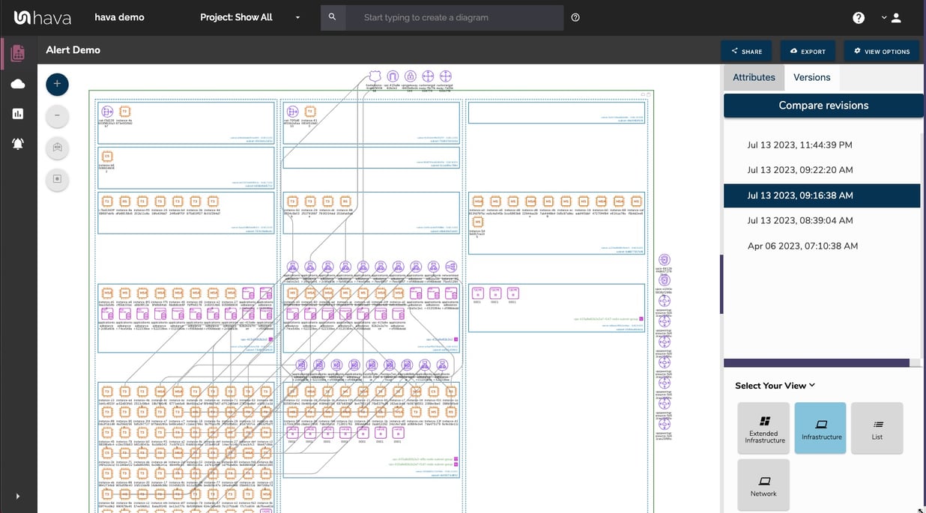Select the Extended Infrastructure view
The image size is (926, 513).
click(763, 428)
